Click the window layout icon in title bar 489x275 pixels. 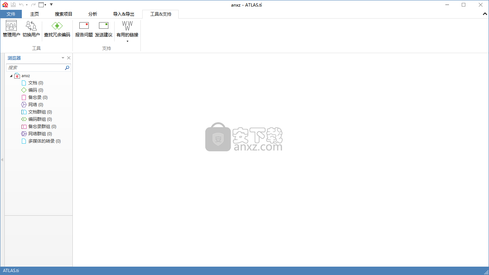click(x=41, y=5)
